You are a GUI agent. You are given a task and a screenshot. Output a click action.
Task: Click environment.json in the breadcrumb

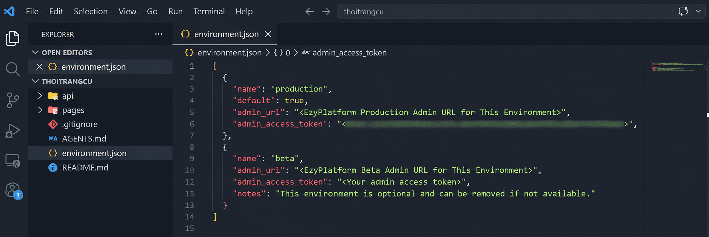pos(223,53)
